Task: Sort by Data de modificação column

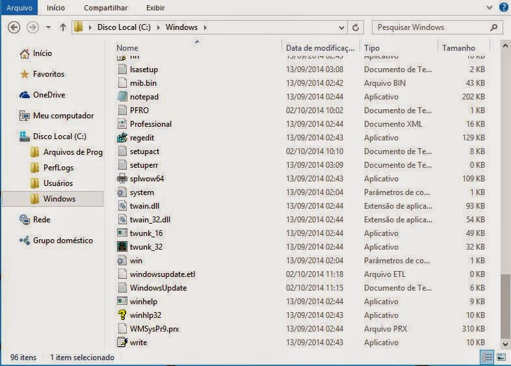Action: (320, 48)
